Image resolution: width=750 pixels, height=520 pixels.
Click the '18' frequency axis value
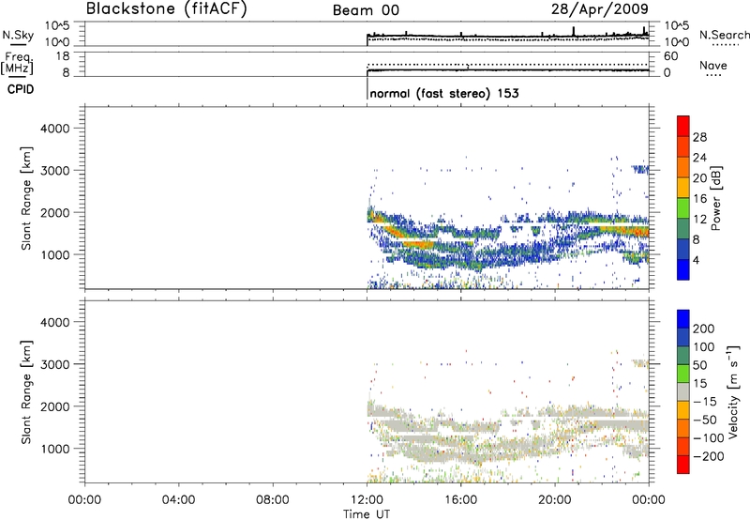(62, 56)
